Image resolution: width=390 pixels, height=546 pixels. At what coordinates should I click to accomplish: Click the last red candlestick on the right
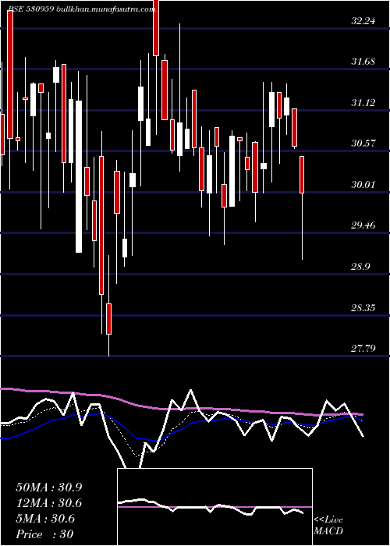point(302,175)
